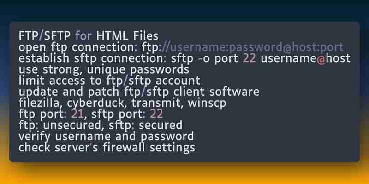Click the ftp port number 21
This screenshot has height=184, width=369.
coord(77,115)
